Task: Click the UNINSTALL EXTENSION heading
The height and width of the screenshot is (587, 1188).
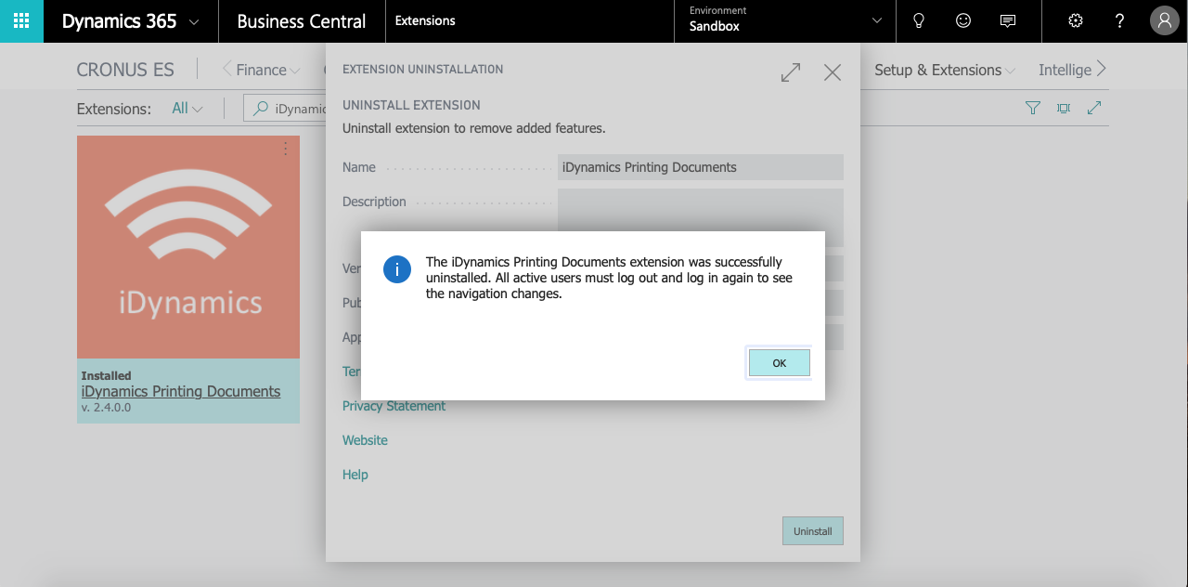Action: [x=411, y=105]
